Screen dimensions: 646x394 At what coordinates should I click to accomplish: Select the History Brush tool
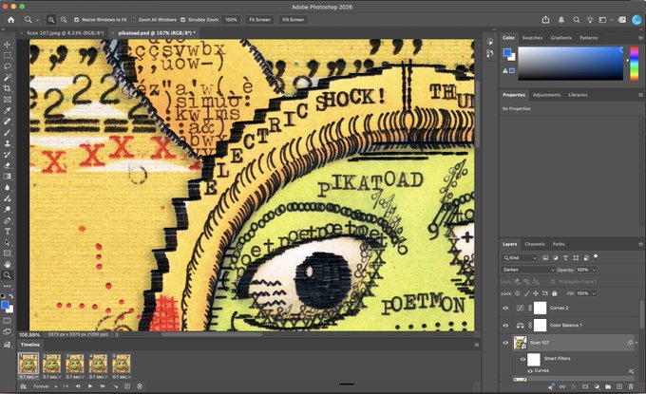coord(8,155)
